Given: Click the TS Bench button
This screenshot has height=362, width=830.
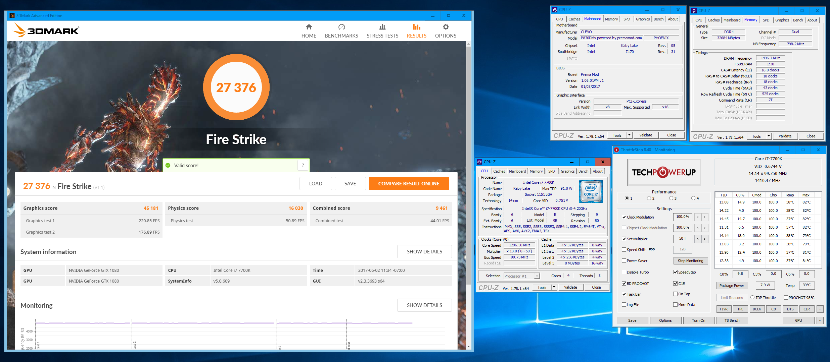Looking at the screenshot, I should click(732, 320).
